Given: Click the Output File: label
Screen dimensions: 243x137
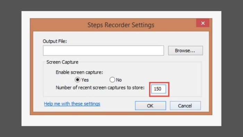Looking at the screenshot, I should (55, 41).
